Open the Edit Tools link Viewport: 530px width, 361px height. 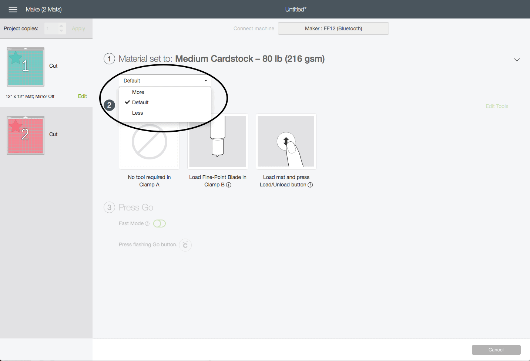point(497,106)
